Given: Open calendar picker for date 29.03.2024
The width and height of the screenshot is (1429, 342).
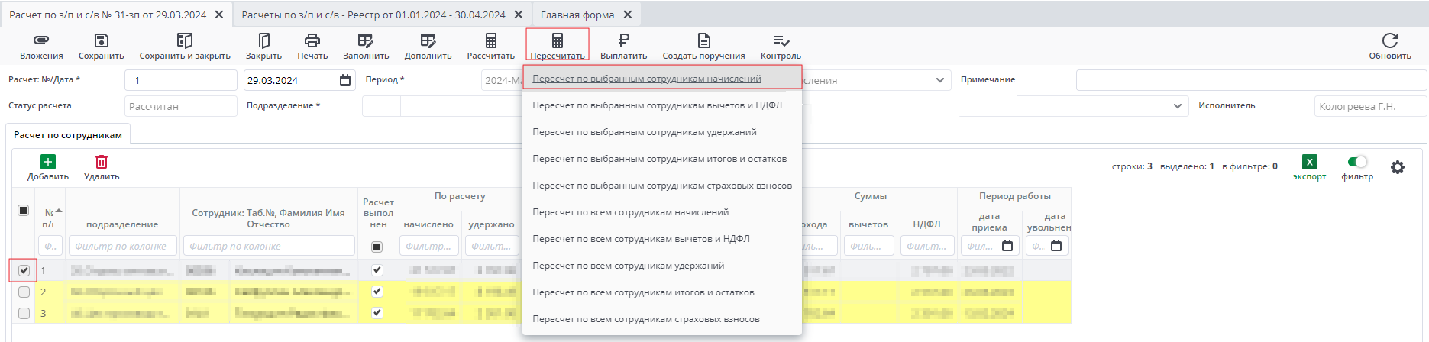Looking at the screenshot, I should [345, 80].
